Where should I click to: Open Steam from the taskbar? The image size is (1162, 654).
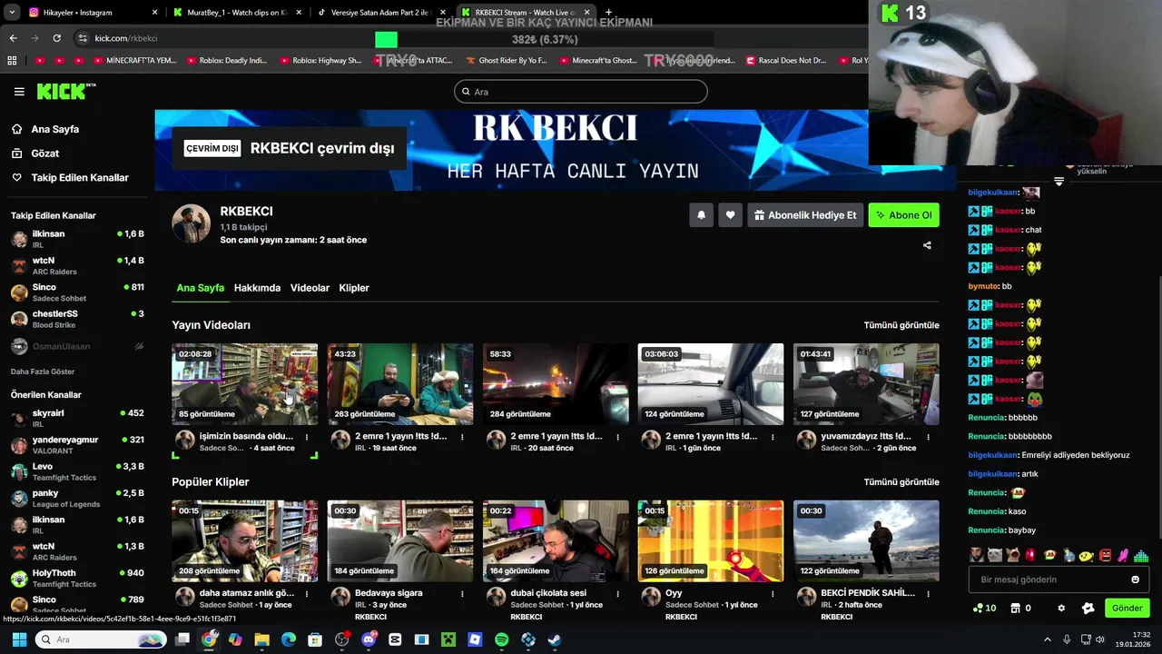click(x=555, y=639)
